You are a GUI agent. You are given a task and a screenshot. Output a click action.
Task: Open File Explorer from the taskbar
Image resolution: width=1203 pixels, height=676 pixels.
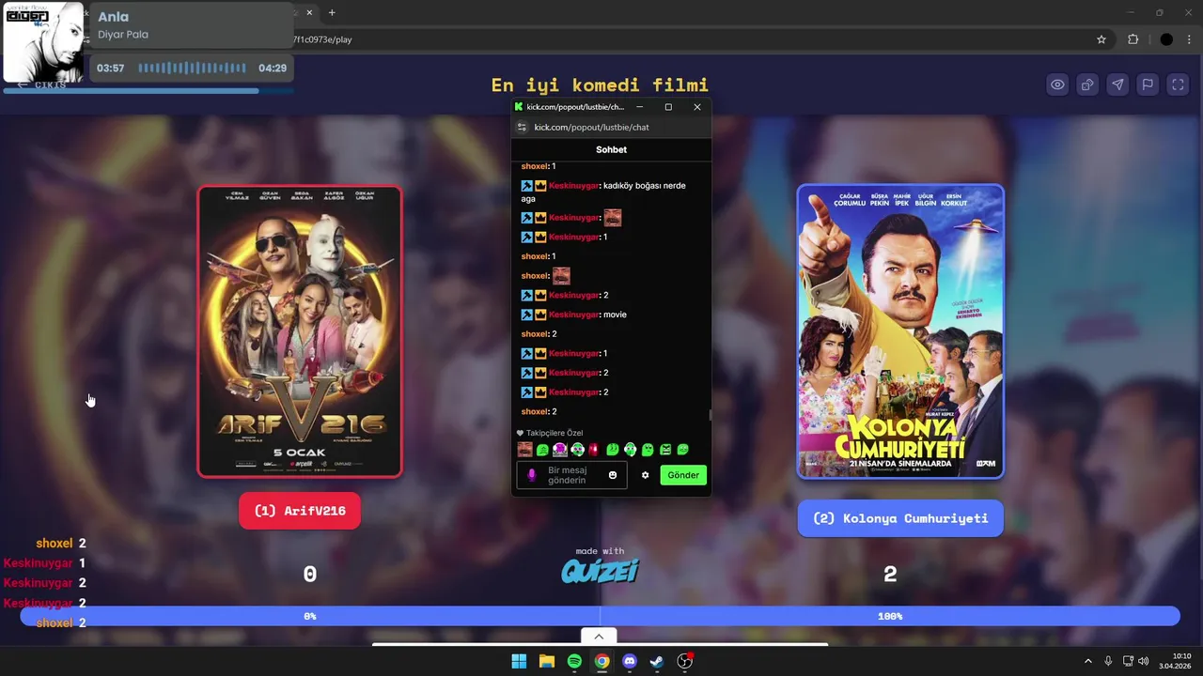(x=546, y=661)
